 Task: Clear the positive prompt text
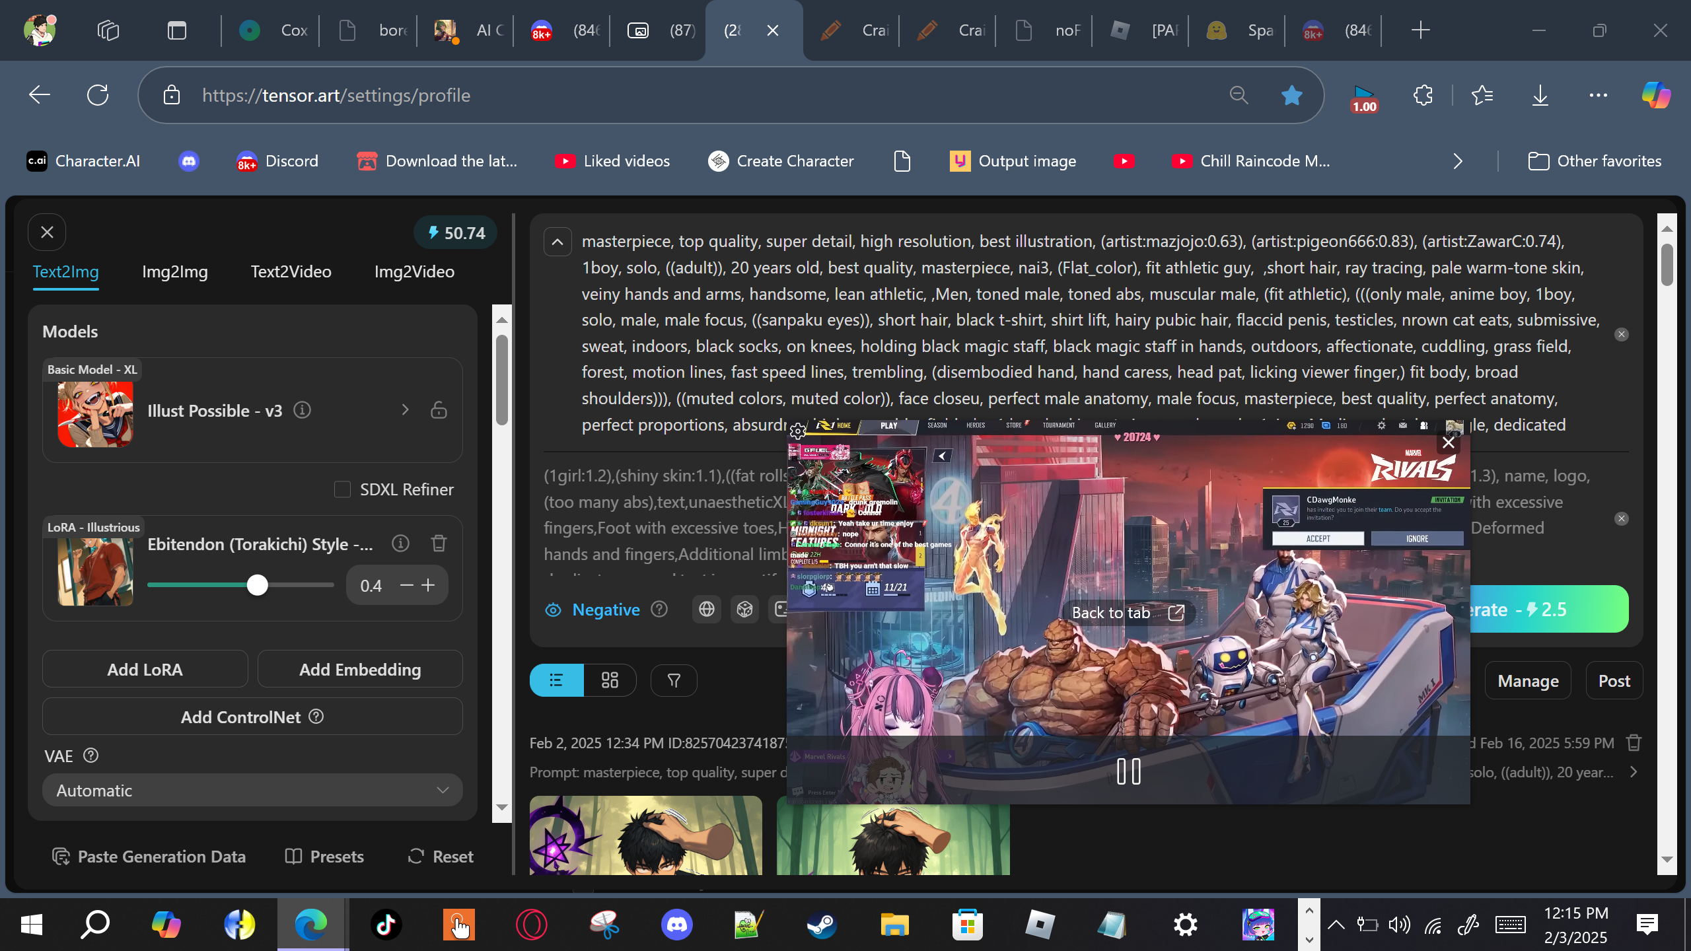[x=1622, y=334]
